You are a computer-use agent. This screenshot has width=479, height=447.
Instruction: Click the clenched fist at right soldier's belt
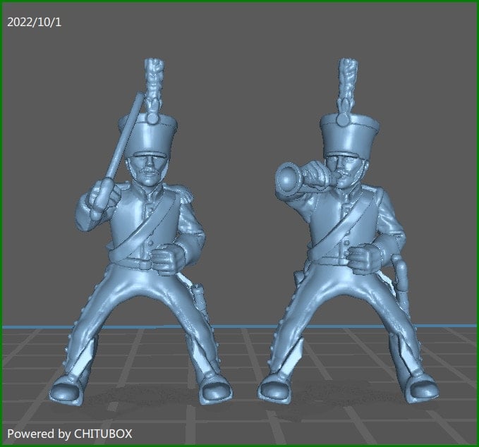pos(363,258)
